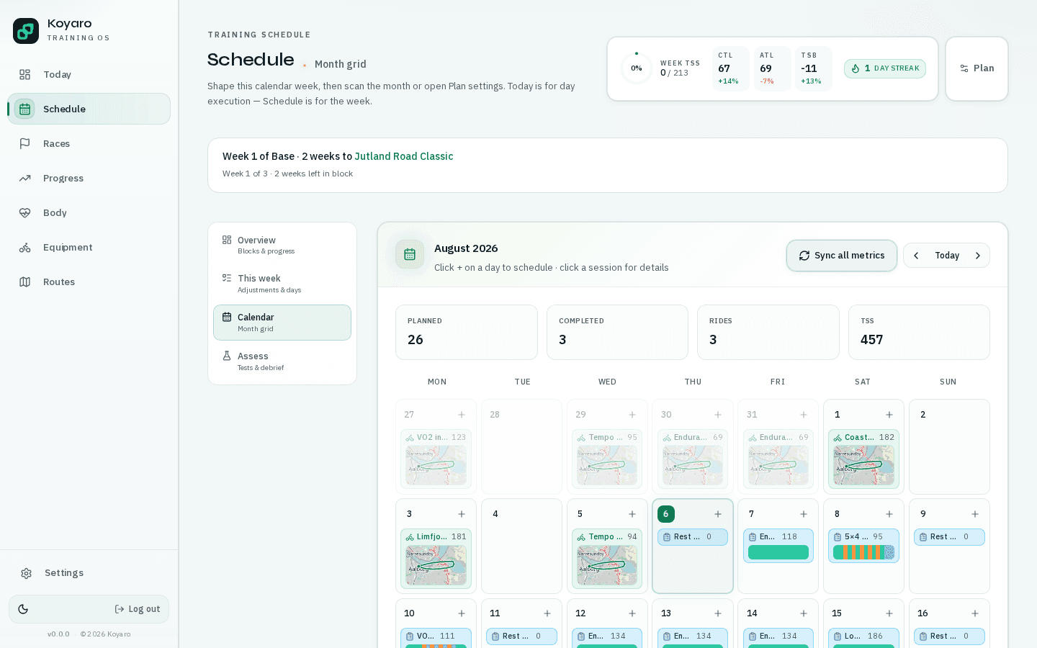Click the calendar icon beside August 2026
The image size is (1037, 648).
point(410,254)
